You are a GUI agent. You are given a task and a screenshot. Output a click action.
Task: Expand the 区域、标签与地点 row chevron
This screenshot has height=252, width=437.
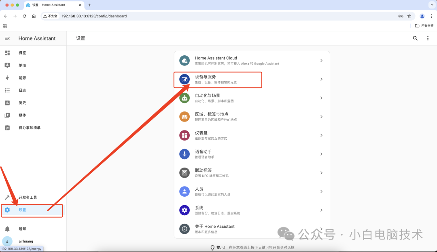coord(321,117)
